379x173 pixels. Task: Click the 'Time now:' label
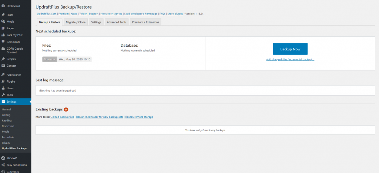[50, 59]
